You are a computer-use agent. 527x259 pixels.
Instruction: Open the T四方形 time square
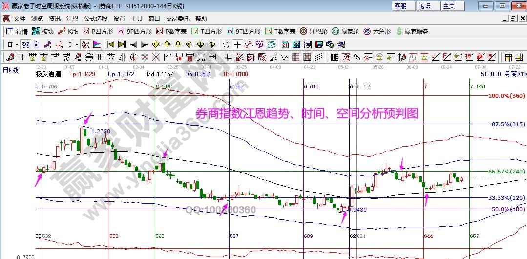click(207, 31)
